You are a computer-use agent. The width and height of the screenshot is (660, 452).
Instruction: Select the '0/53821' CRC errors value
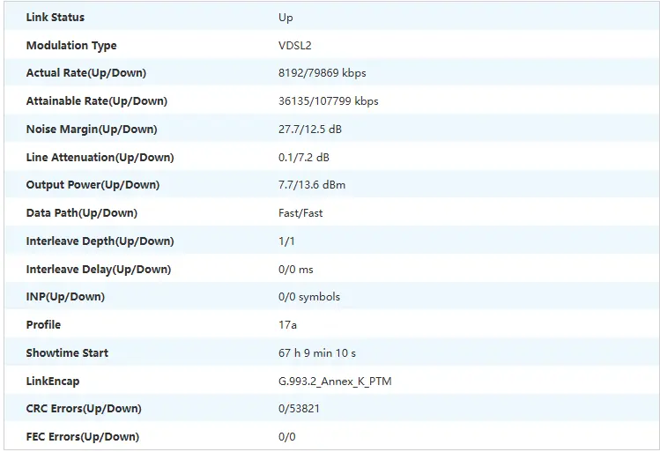pyautogui.click(x=299, y=409)
